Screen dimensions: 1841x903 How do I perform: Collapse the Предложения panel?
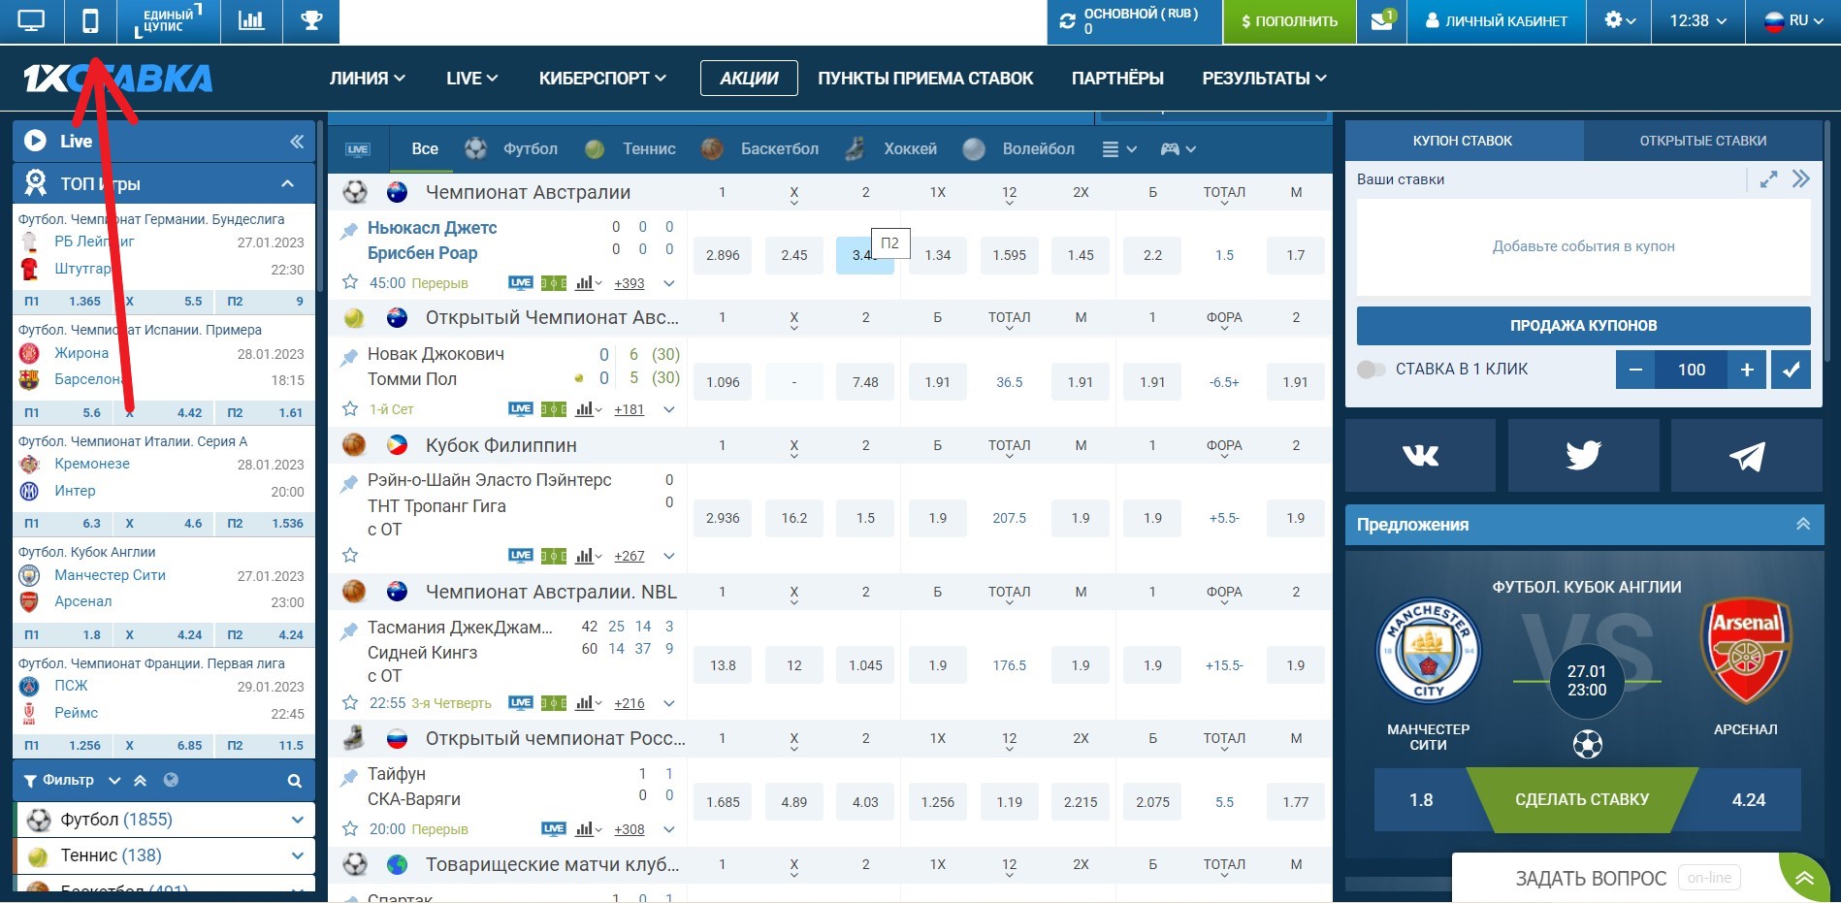pyautogui.click(x=1803, y=524)
